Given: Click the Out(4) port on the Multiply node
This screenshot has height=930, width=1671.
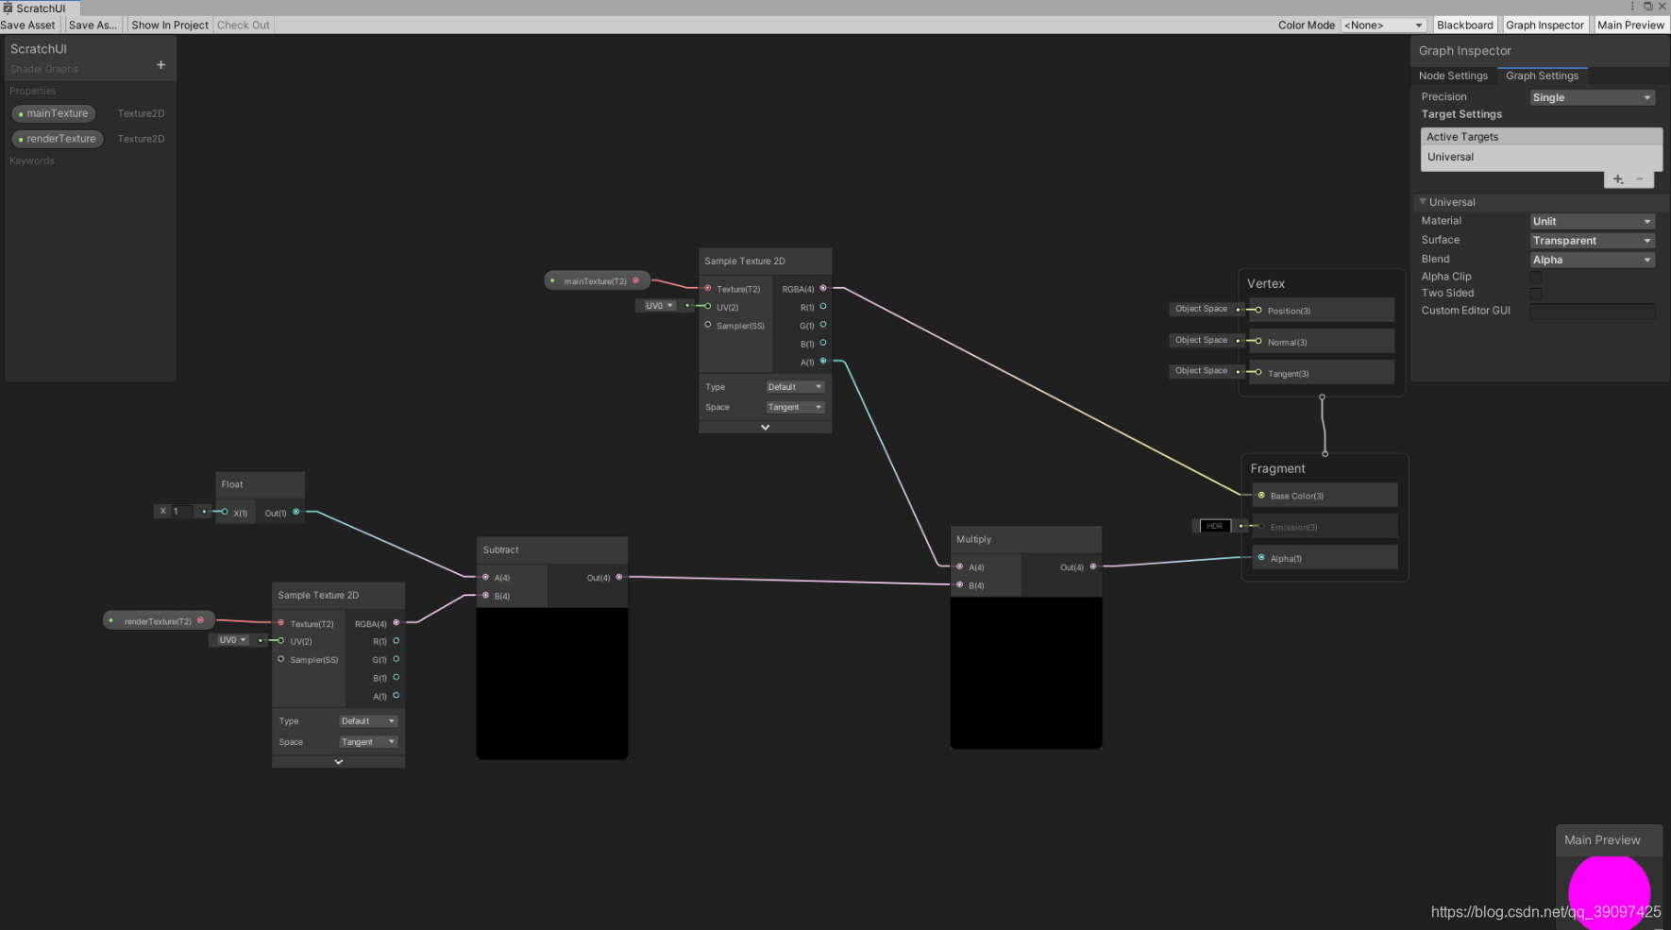Looking at the screenshot, I should 1092,567.
